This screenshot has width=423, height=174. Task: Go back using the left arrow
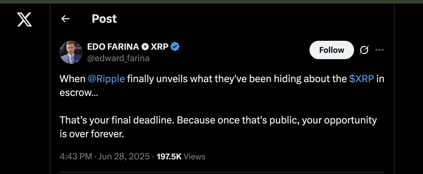(x=66, y=19)
